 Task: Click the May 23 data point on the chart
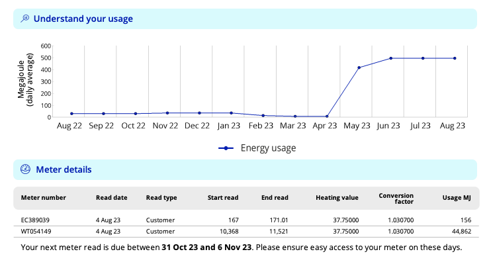click(359, 67)
